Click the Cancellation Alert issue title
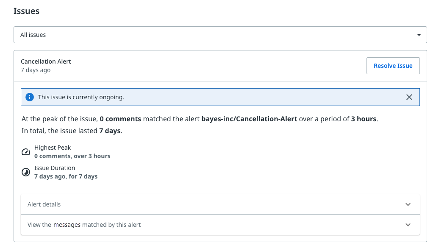 click(46, 61)
